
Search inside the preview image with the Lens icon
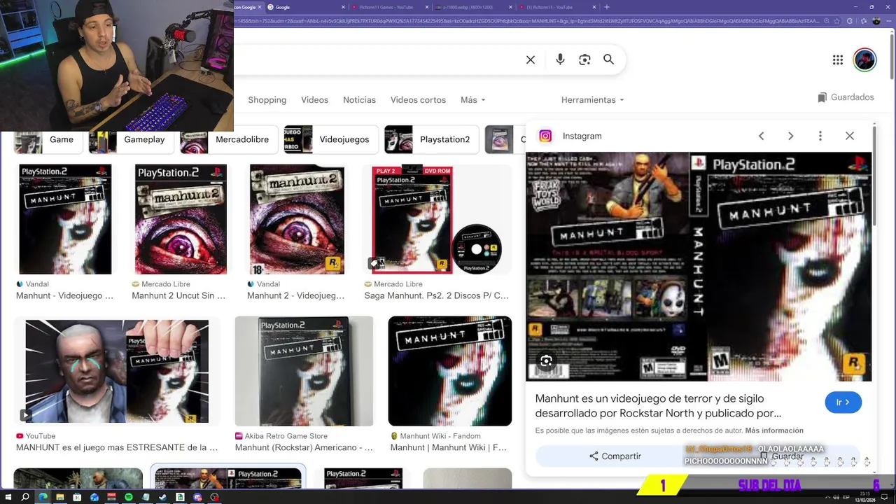click(547, 360)
